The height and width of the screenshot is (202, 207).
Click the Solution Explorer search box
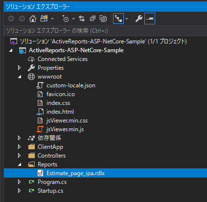click(x=105, y=31)
